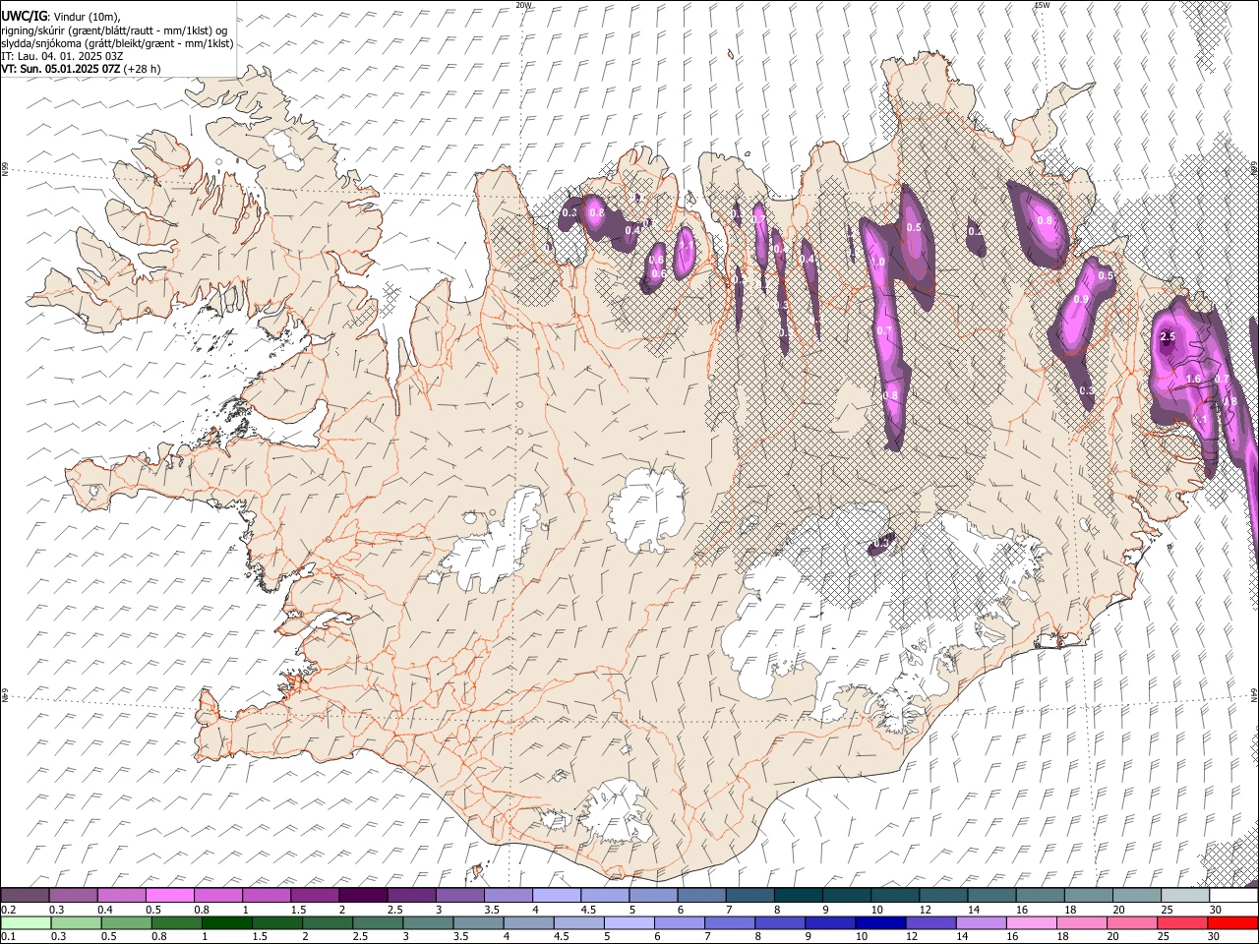Click the dark mauve swatch above top-row 0.2
1259x944 pixels.
pos(25,896)
